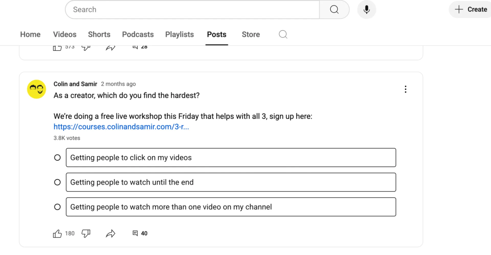
Task: Select radio for click on my videos
Action: 57,158
